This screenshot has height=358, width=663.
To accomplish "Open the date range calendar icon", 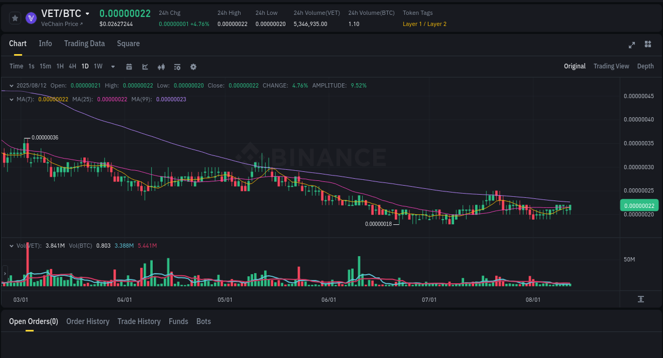I will 129,66.
